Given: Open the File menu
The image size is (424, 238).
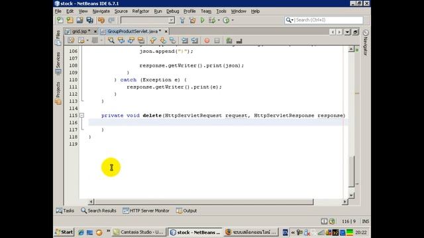Looking at the screenshot, I should tap(58, 11).
